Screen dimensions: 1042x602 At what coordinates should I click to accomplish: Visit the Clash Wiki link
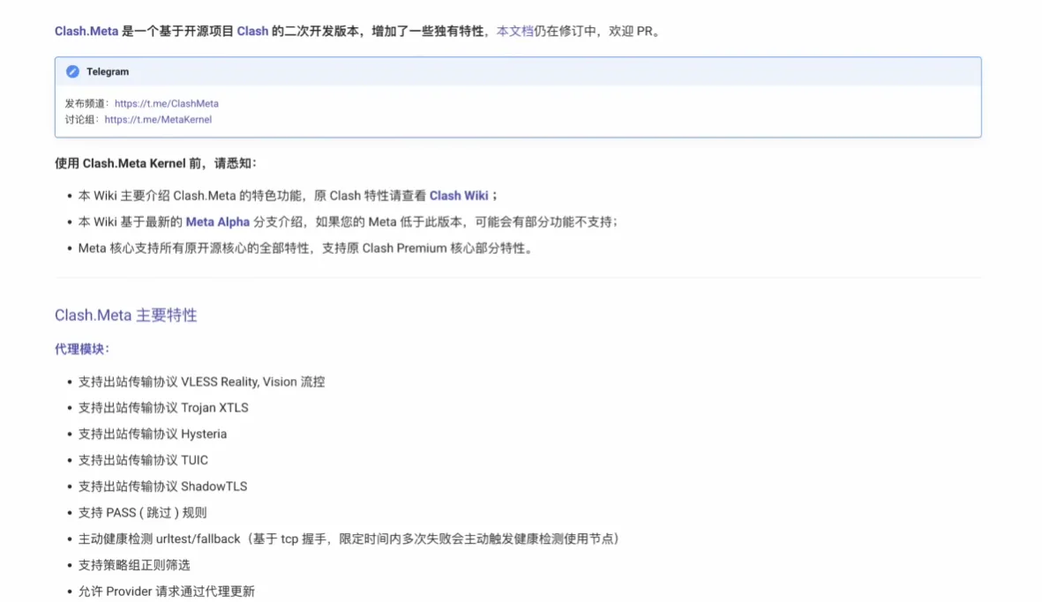click(x=459, y=196)
